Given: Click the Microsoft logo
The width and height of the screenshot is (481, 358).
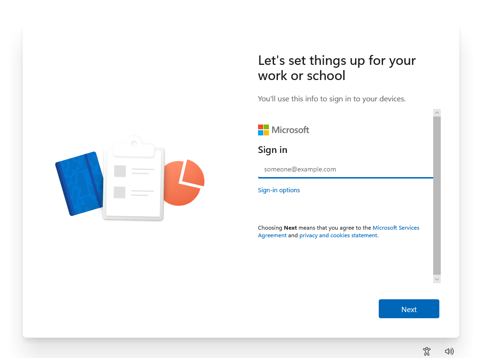Looking at the screenshot, I should [x=284, y=130].
